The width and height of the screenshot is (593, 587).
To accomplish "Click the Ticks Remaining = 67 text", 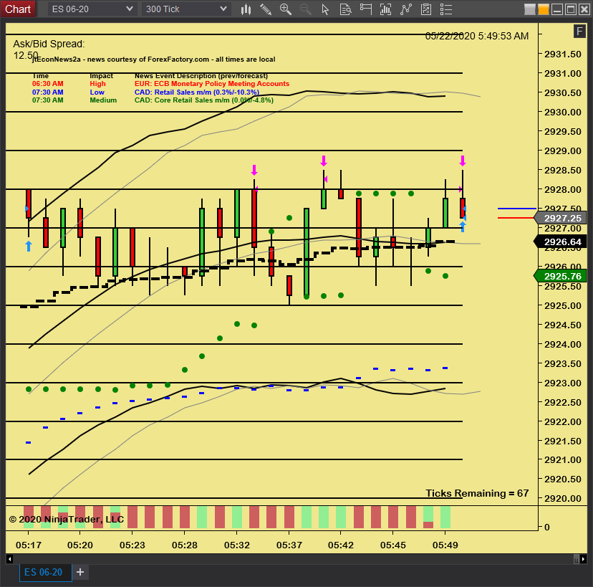I will [x=477, y=493].
